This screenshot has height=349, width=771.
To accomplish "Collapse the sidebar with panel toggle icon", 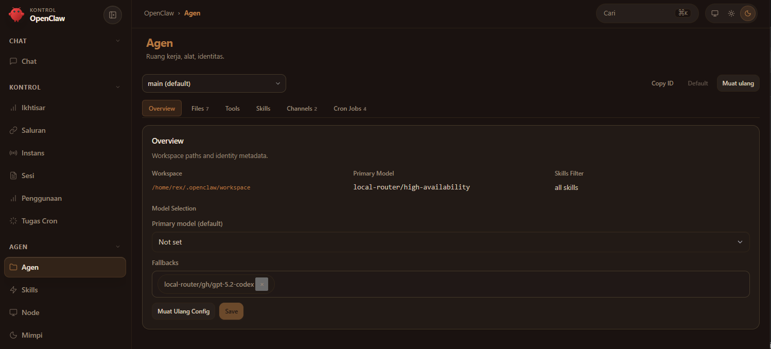I will point(113,15).
